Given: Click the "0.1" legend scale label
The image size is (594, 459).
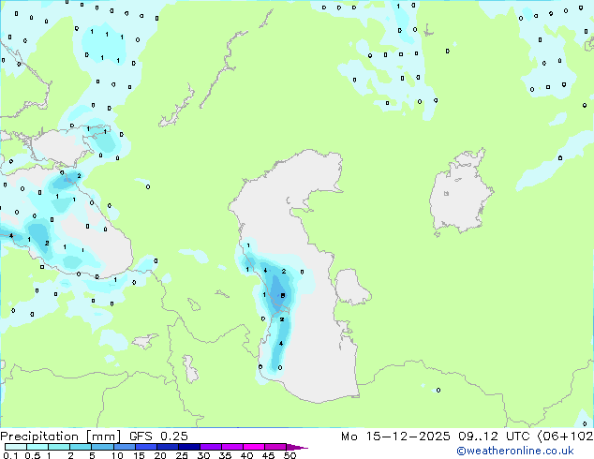Looking at the screenshot, I should click(x=10, y=455).
